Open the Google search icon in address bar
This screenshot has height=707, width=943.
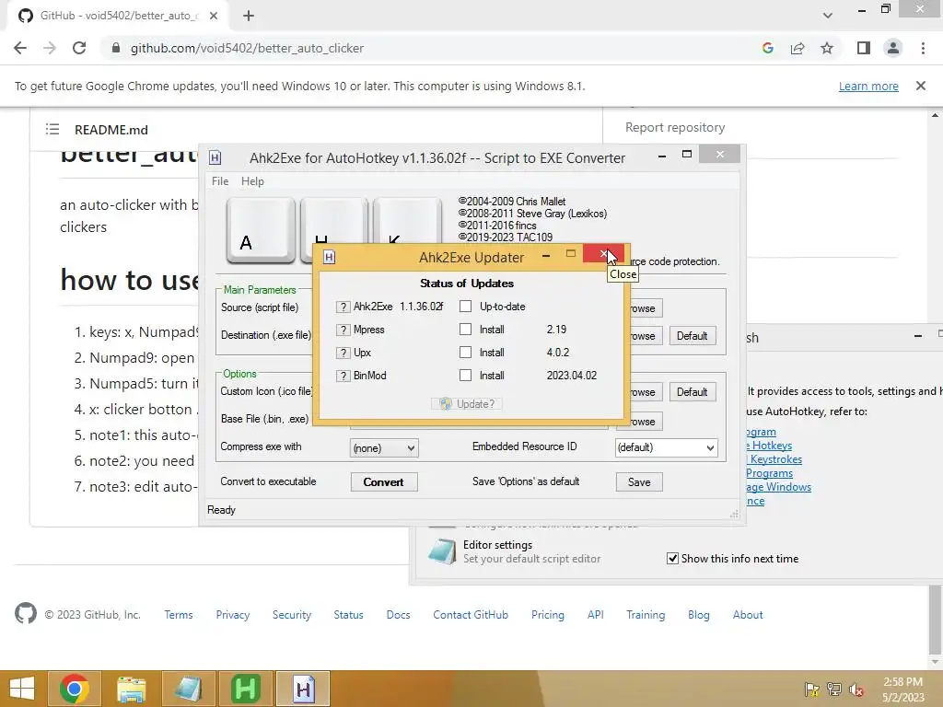click(767, 48)
